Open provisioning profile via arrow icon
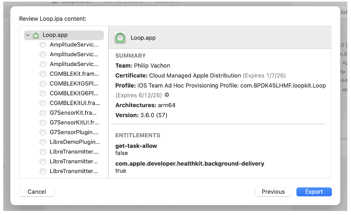Screen dimensions: 351x215 [x=167, y=95]
